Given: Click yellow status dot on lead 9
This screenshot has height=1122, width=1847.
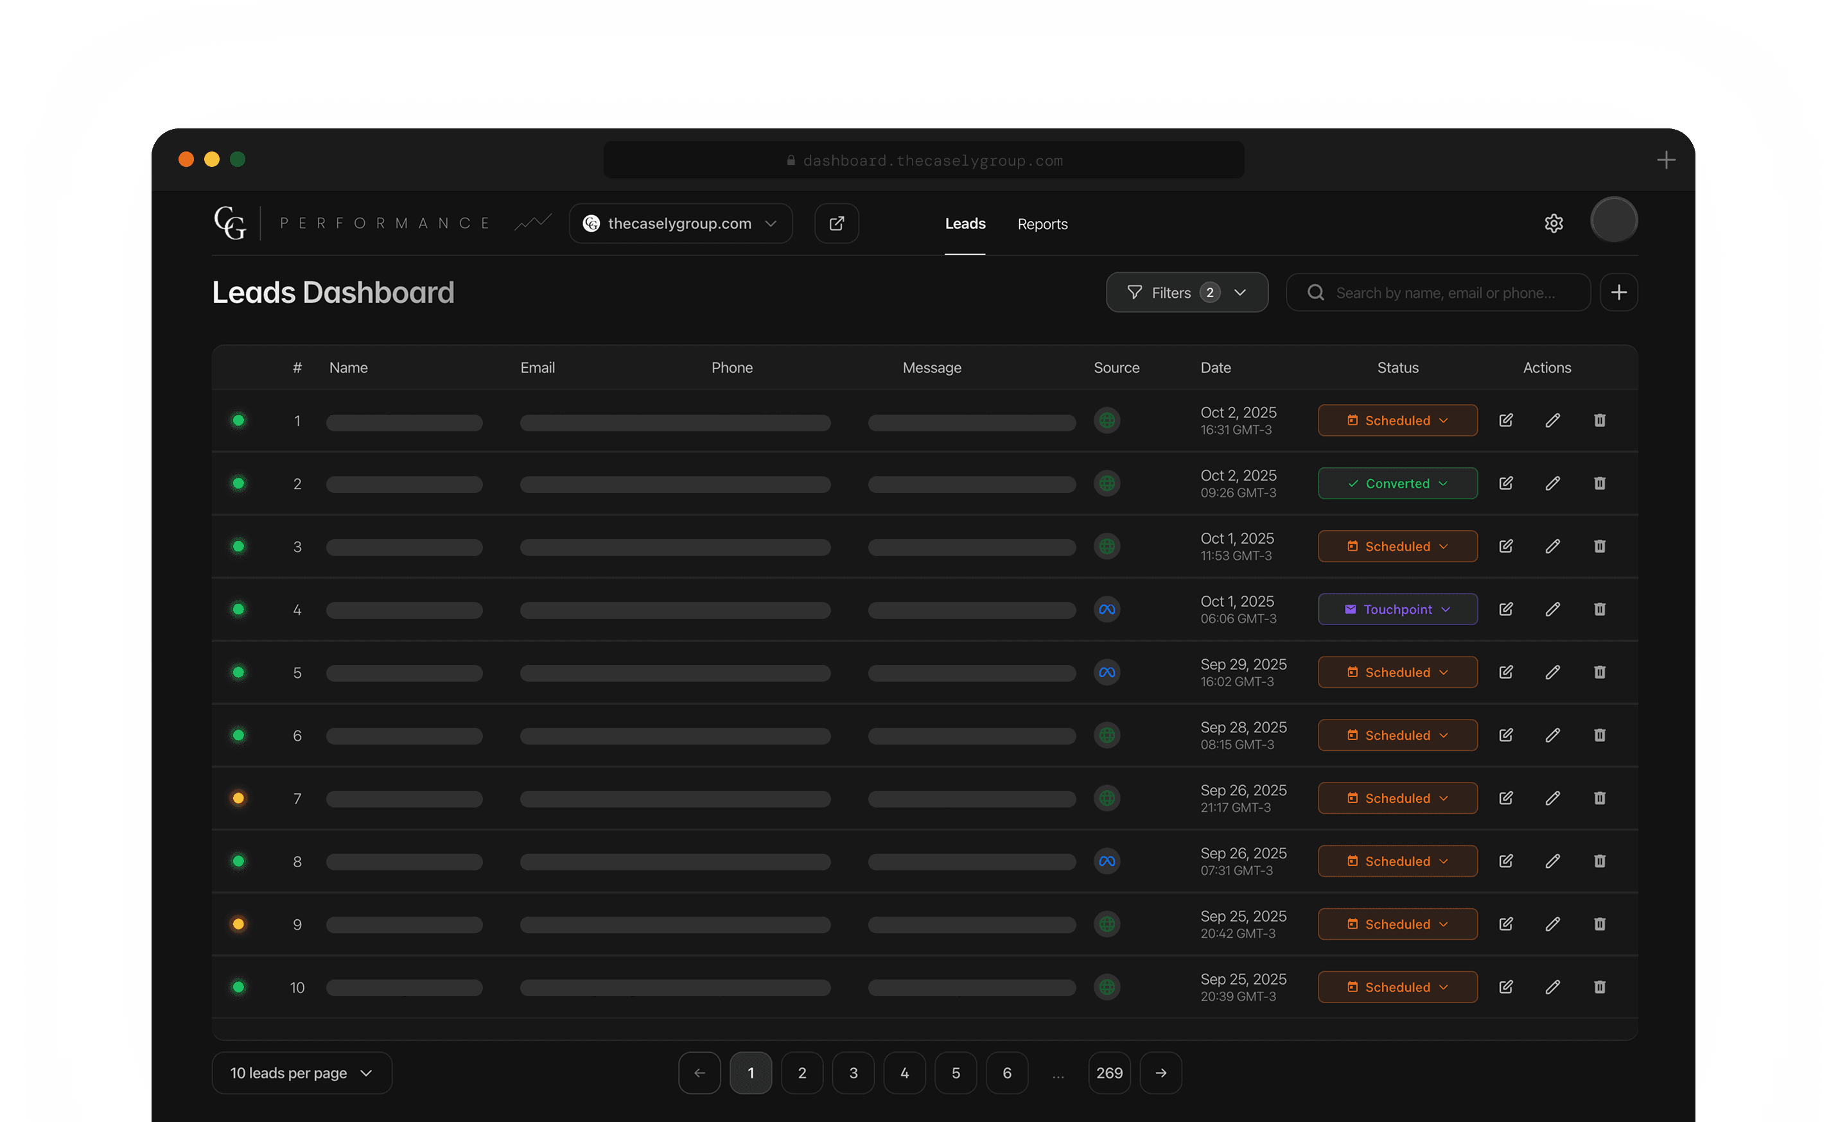Looking at the screenshot, I should coord(238,924).
